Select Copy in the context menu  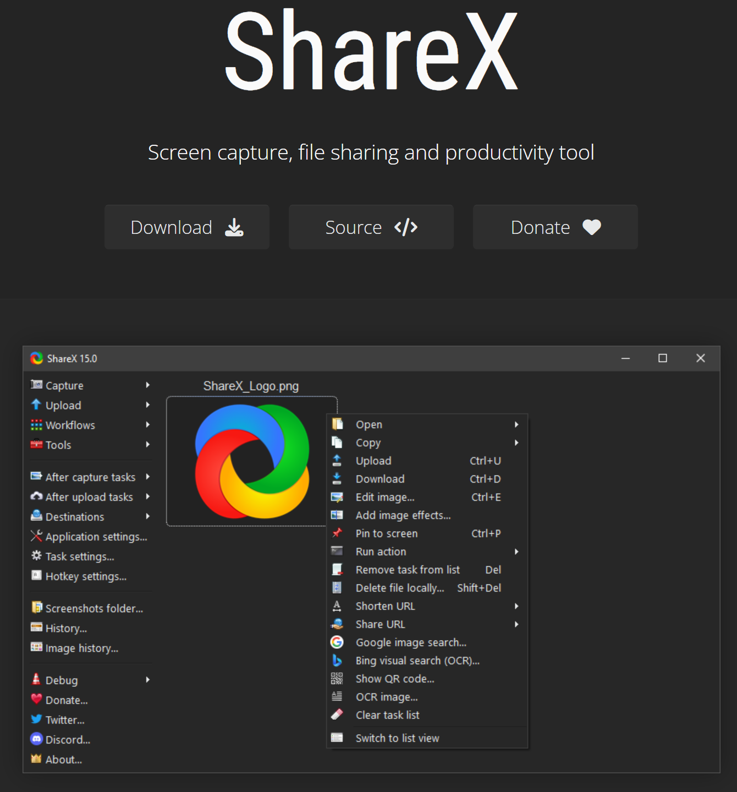click(x=427, y=443)
